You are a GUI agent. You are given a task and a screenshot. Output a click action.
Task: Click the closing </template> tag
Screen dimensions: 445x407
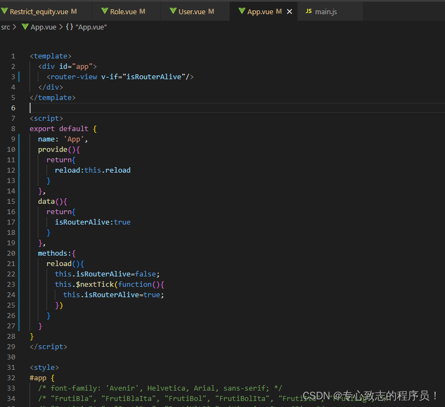[53, 98]
